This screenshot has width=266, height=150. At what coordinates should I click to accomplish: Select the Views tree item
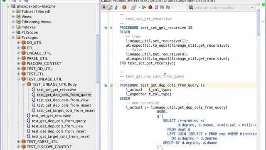coord(27,17)
